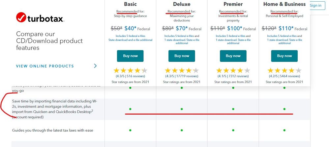The width and height of the screenshot is (329, 147).
Task: Click Premier's green dot for latest tax laws
Action: [233, 130]
